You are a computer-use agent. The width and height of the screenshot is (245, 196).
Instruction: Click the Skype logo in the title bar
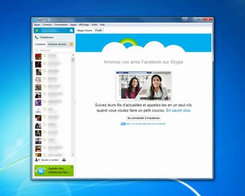[34, 20]
